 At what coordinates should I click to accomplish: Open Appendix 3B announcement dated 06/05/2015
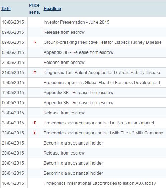pyautogui.click(x=78, y=103)
